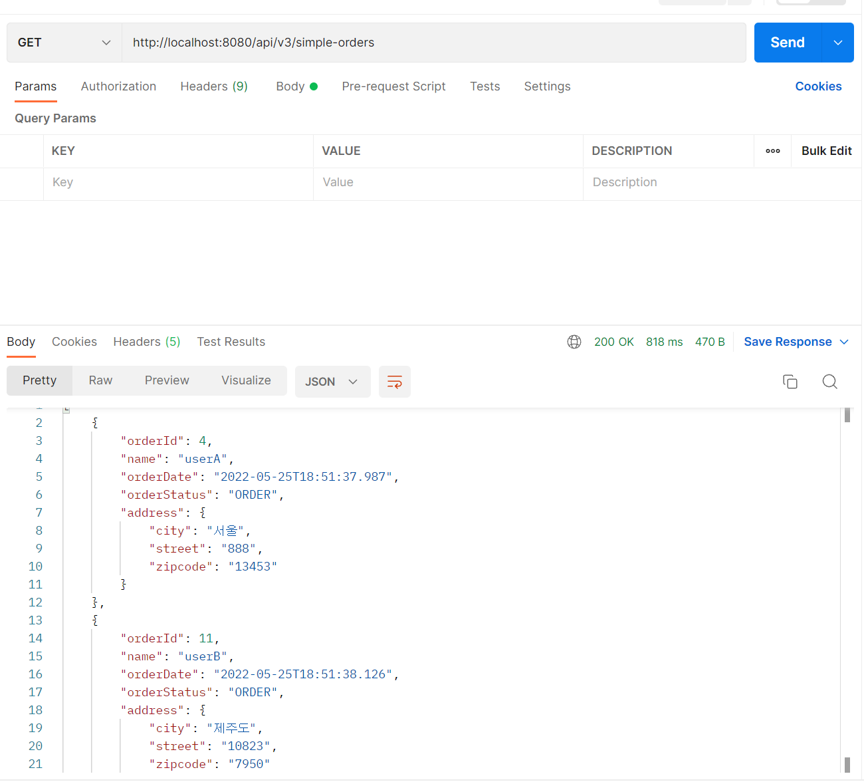Switch response view to Visualize
Viewport: 864px width, 784px height.
click(x=246, y=380)
